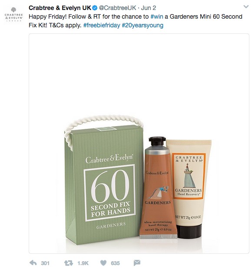This screenshot has width=252, height=269.
Task: Open direct message envelope icon
Action: pyautogui.click(x=137, y=262)
